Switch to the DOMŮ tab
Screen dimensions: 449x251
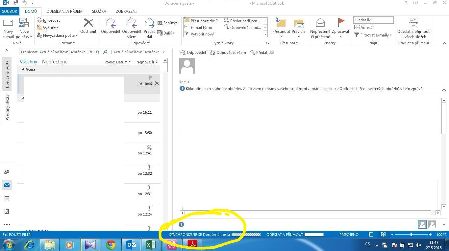coord(31,11)
